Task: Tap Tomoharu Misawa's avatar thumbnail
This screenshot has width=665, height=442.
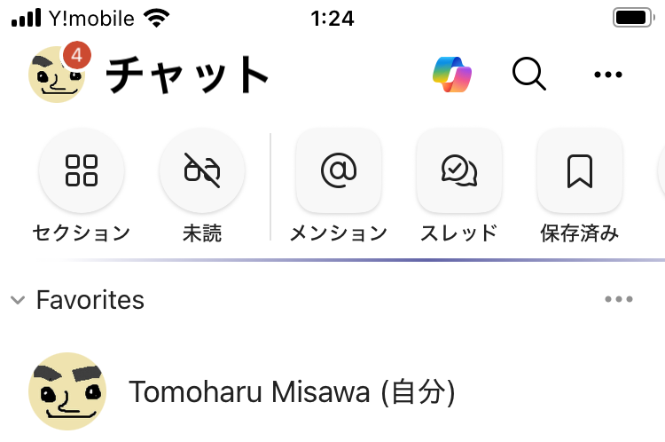Action: point(67,391)
